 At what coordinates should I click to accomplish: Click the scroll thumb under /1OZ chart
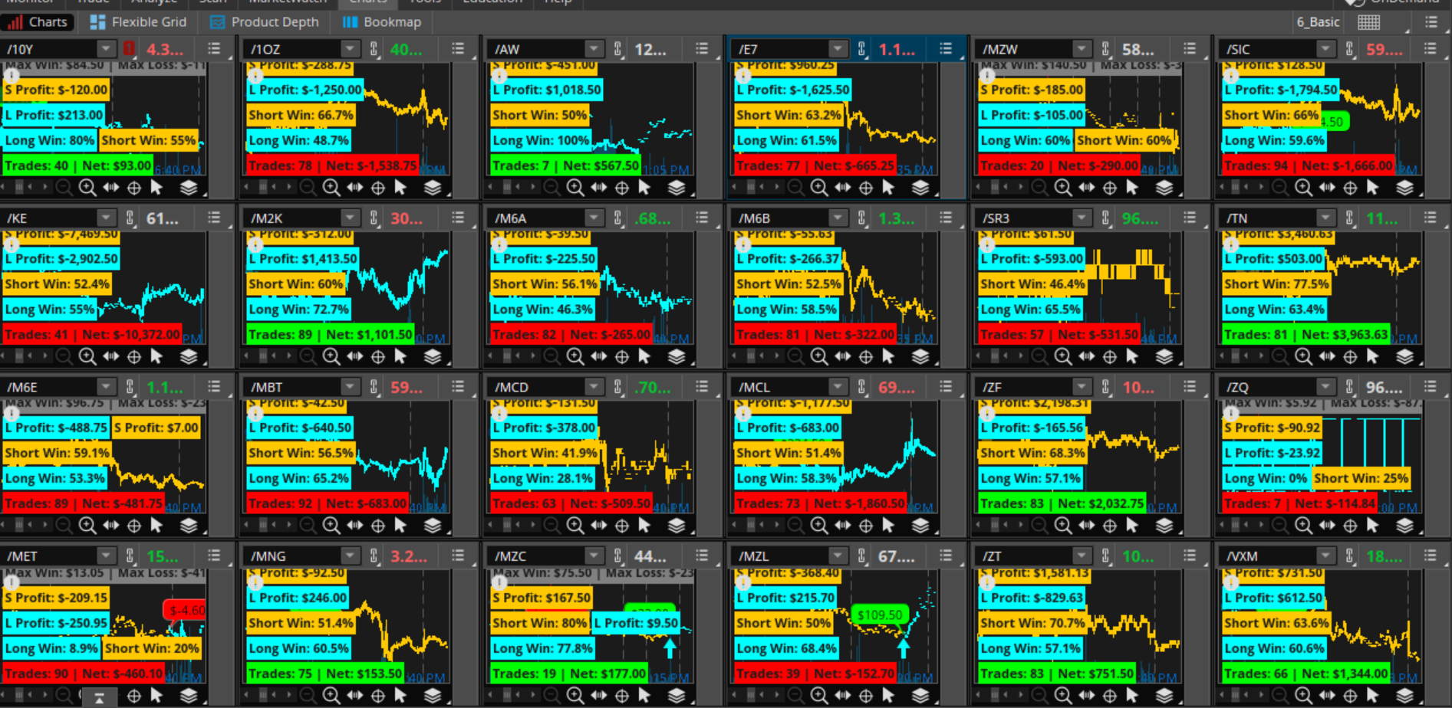click(263, 187)
